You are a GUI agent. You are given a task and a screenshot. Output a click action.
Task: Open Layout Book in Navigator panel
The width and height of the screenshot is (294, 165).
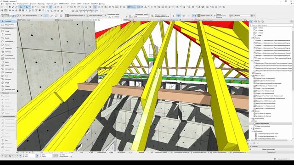tap(259, 22)
